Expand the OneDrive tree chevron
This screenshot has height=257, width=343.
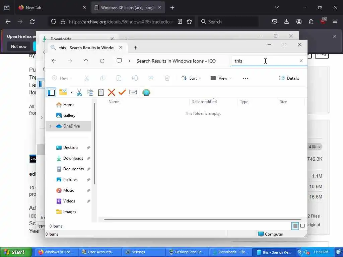coord(51,126)
